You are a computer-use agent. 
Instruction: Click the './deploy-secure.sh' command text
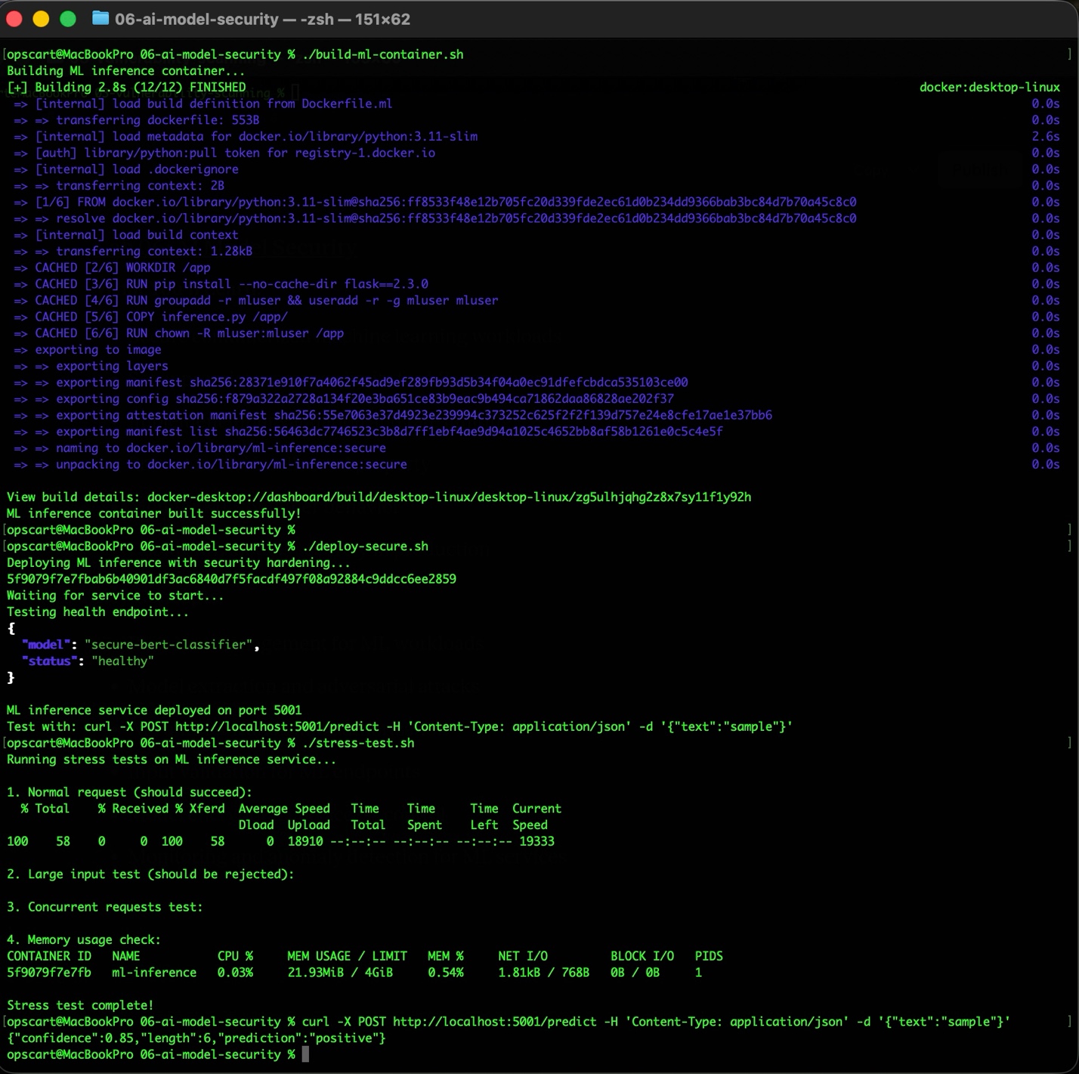pos(365,546)
